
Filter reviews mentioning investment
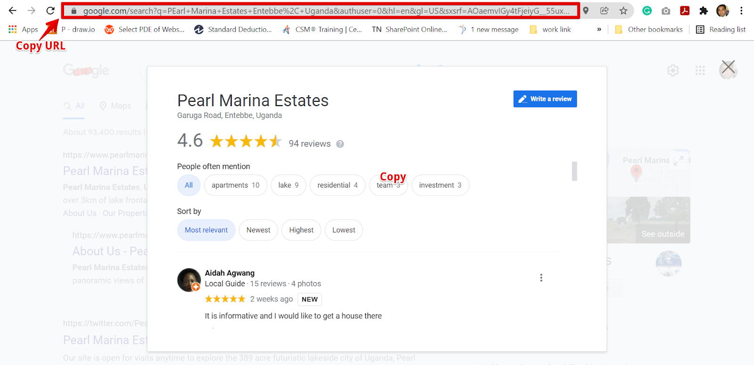440,185
